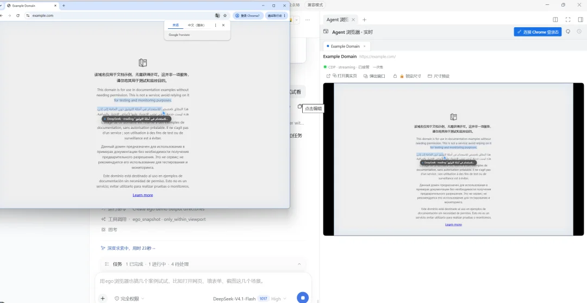Click the external link icon before 打开真实页

coord(328,76)
